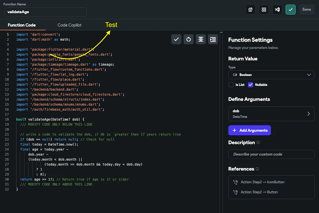Screen dimensions: 319x213
Task: Click the center-align format code icon
Action: point(201,39)
